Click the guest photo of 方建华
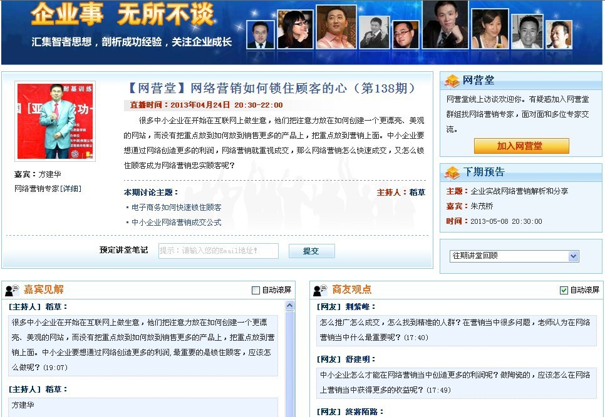 coord(55,121)
